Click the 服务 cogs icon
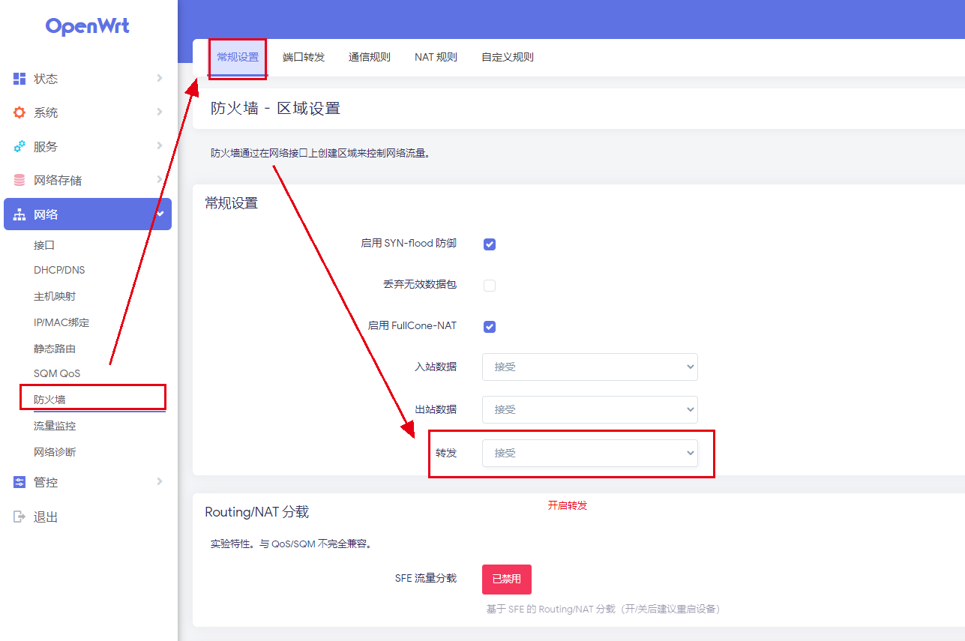The image size is (965, 641). (19, 146)
